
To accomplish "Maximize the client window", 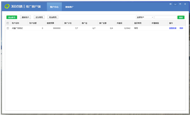I will (180, 4).
